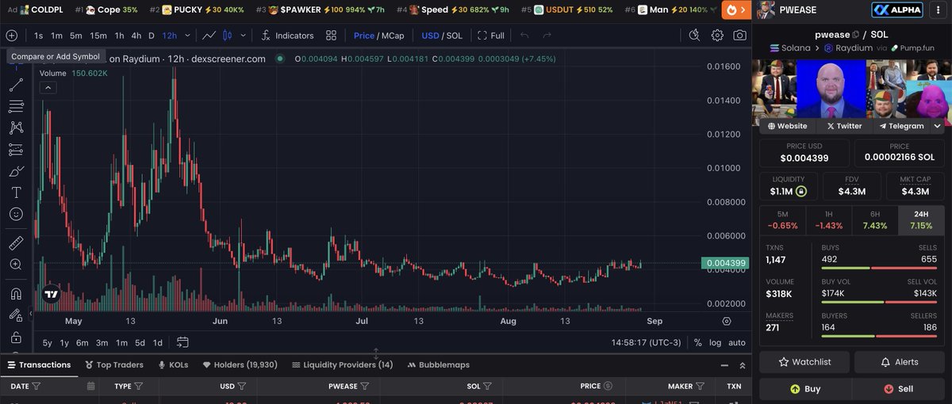952x404 pixels.
Task: Toggle log scale
Action: (x=716, y=342)
